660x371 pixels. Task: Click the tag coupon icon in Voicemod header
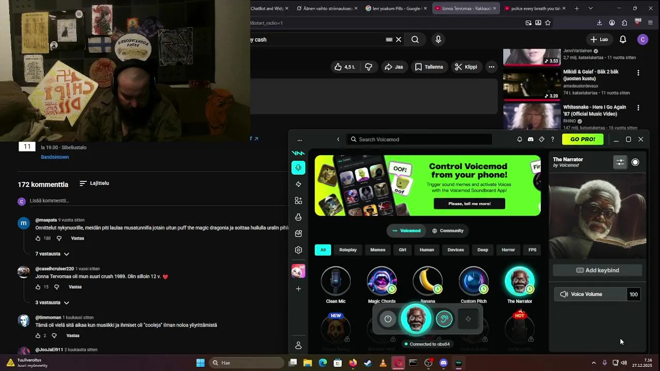pos(541,139)
